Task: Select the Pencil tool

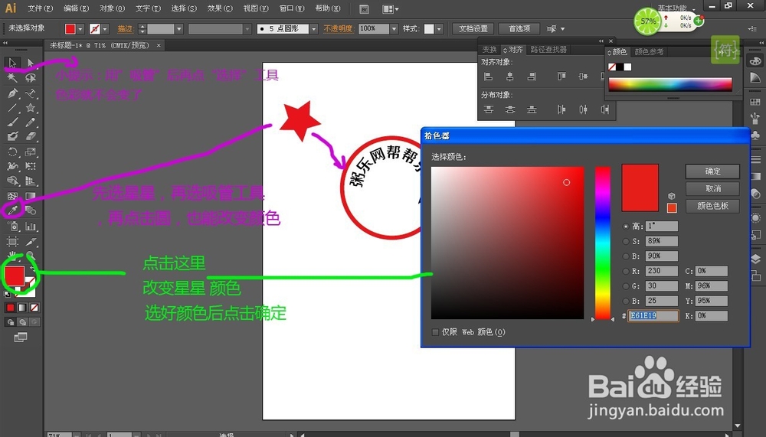Action: coord(31,122)
